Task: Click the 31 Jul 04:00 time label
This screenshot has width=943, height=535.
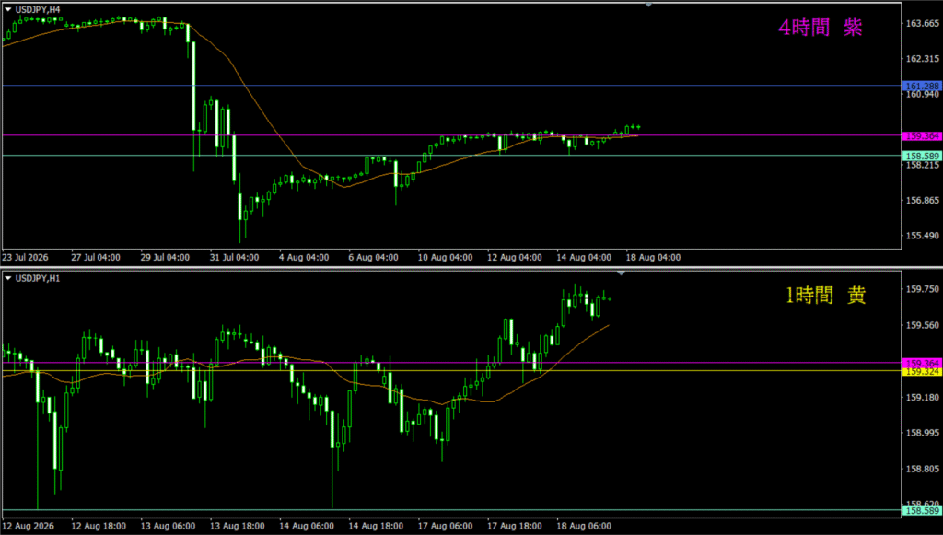Action: click(235, 257)
